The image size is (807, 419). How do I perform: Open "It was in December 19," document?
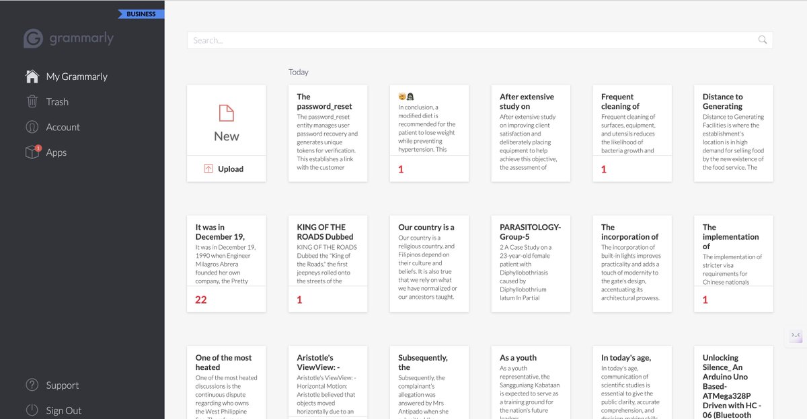(x=227, y=264)
